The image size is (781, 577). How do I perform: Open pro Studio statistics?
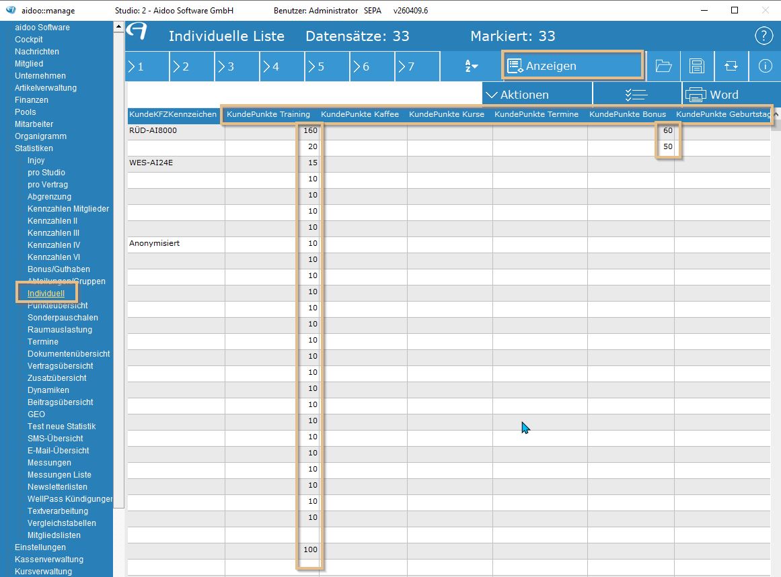coord(46,173)
